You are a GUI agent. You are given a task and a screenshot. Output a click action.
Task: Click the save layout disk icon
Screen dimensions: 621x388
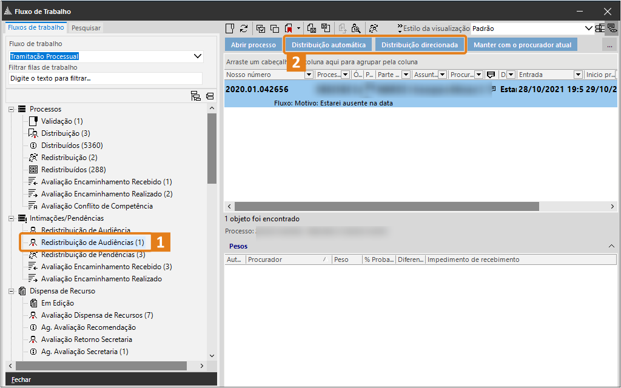coord(326,28)
